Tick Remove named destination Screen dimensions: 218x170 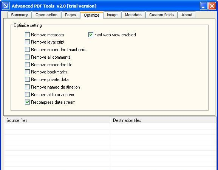[x=27, y=87]
